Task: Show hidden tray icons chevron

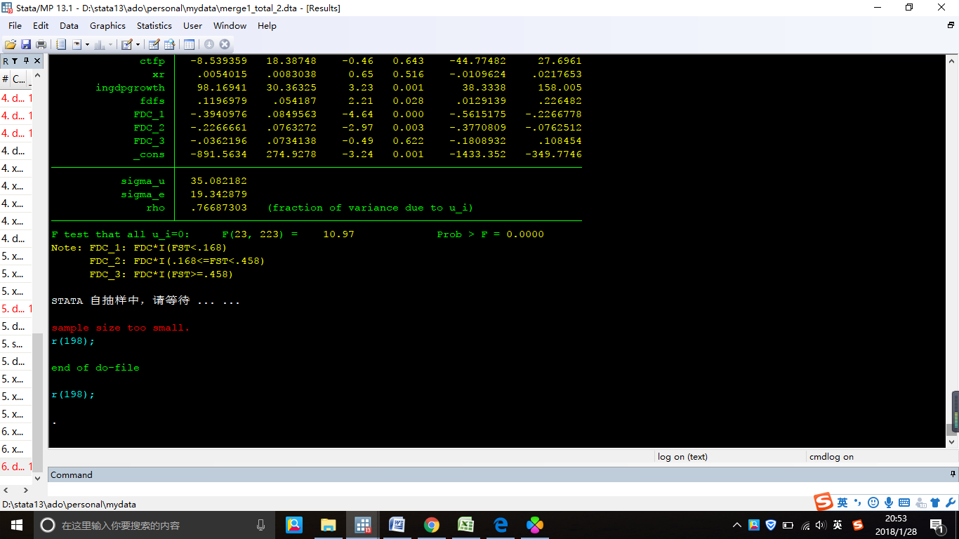Action: tap(736, 525)
